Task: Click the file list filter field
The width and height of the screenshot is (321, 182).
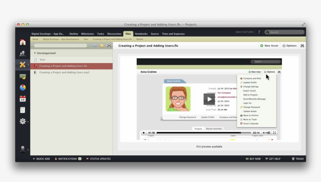Action: (61, 45)
